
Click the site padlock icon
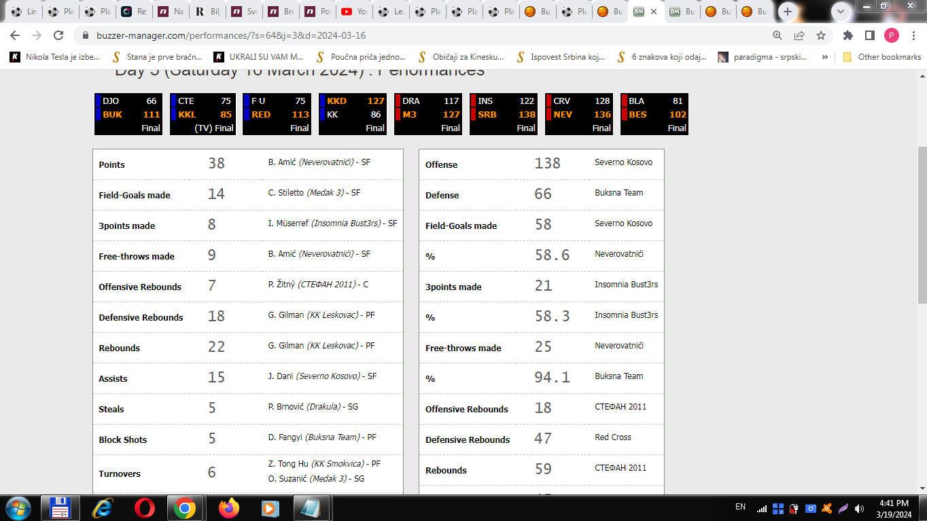pyautogui.click(x=85, y=35)
